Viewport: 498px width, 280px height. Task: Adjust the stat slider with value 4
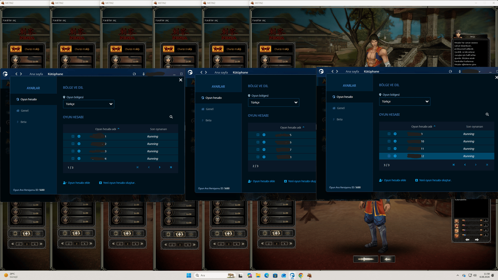tap(472, 230)
